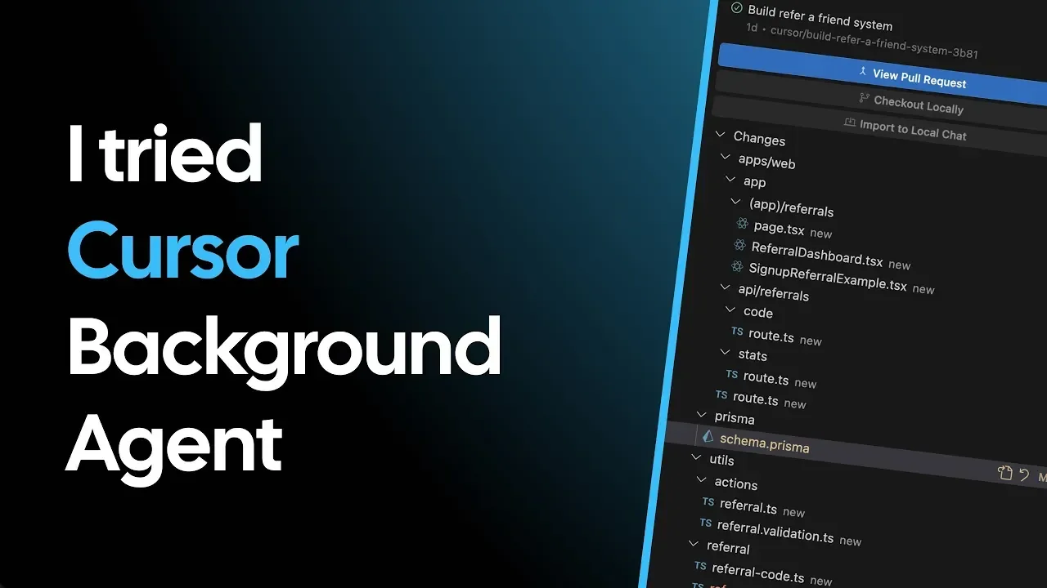This screenshot has height=588, width=1047.
Task: Collapse the apps/web tree node
Action: pos(726,156)
